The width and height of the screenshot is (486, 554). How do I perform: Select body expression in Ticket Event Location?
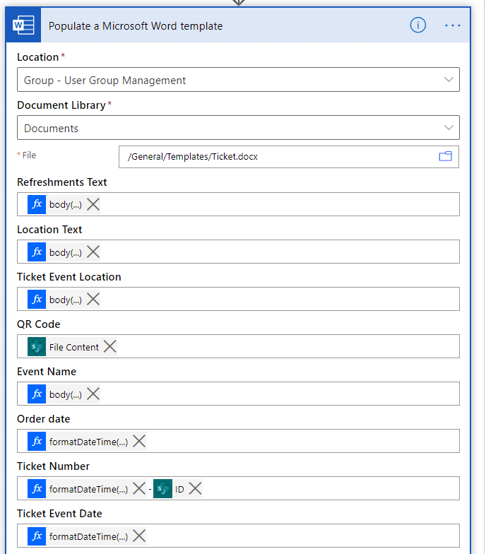point(65,300)
